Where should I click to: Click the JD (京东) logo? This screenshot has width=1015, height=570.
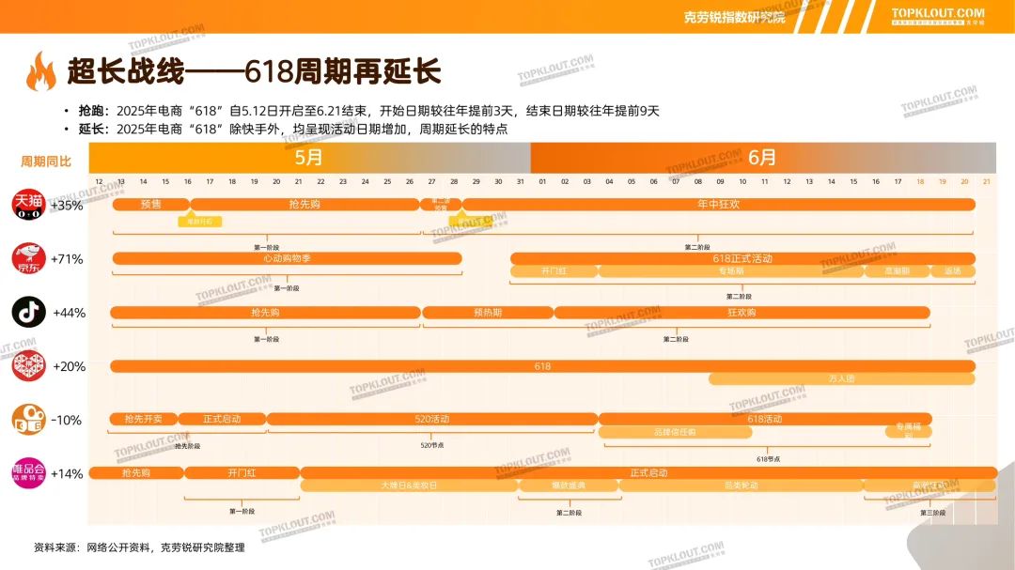28,259
